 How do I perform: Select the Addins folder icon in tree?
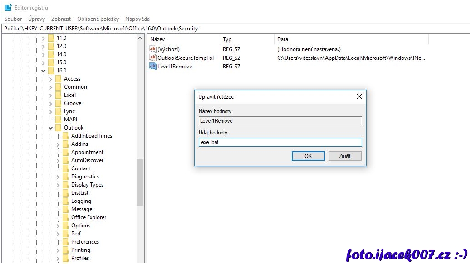(x=65, y=144)
